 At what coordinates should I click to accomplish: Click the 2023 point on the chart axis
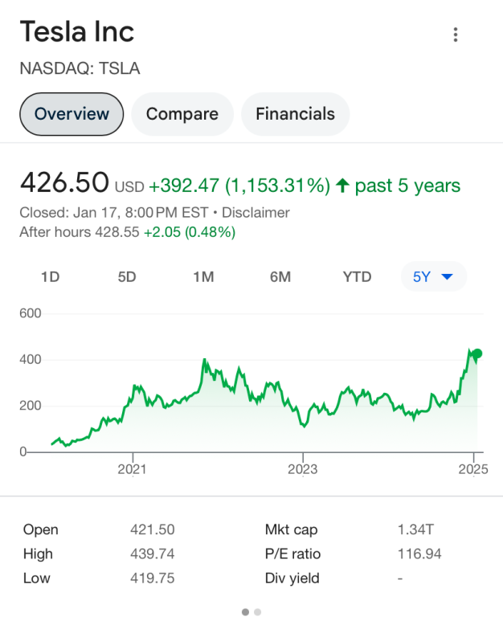click(x=303, y=469)
